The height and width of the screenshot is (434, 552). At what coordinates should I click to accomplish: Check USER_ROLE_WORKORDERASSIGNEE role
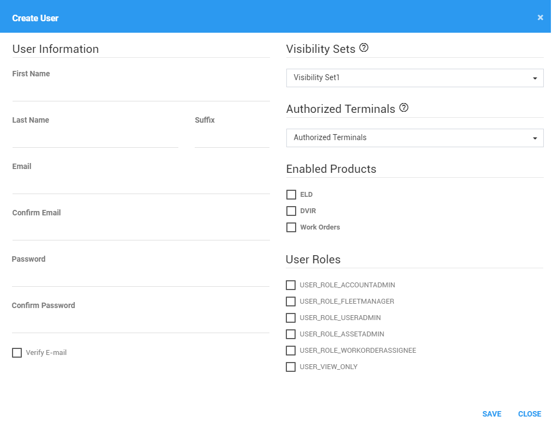coord(290,351)
